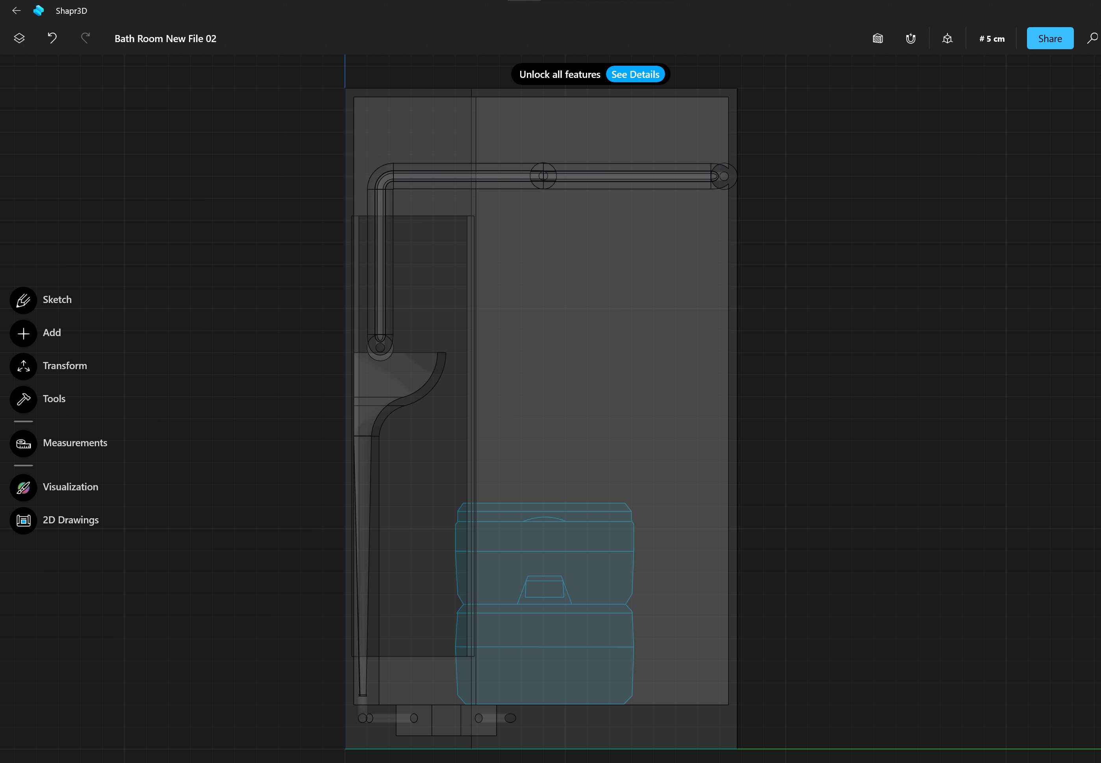Click See Details button
Viewport: 1101px width, 763px height.
(x=635, y=75)
